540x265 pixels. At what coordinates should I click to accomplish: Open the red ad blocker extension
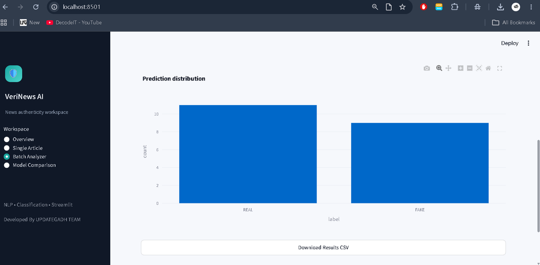pos(423,7)
